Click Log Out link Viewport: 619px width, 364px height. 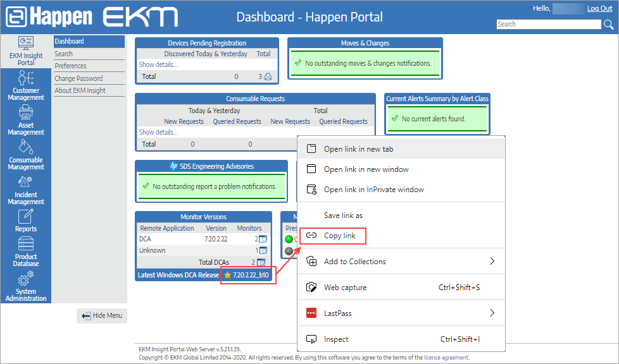[599, 8]
